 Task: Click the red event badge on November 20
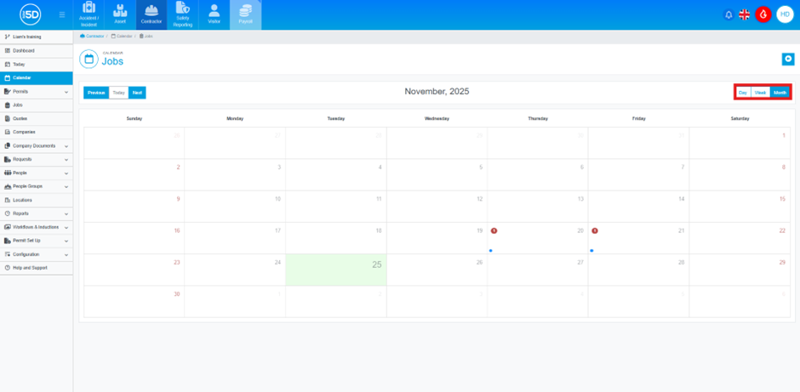coord(494,230)
